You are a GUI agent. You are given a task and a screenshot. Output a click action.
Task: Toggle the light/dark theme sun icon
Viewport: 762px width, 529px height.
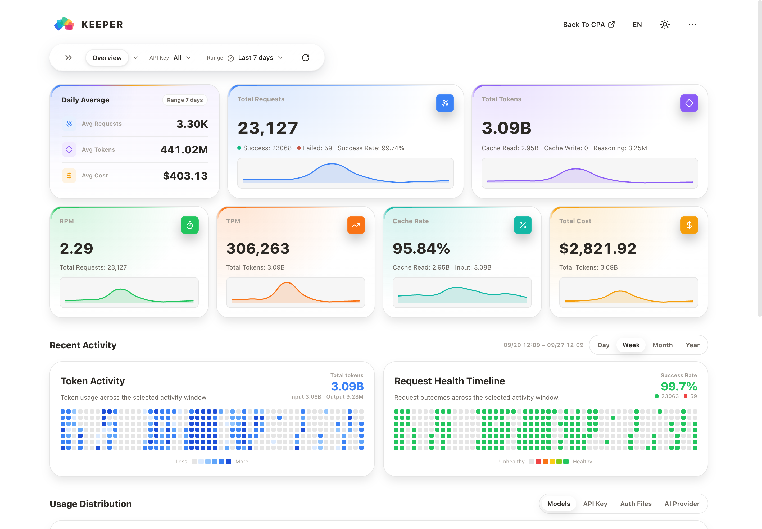[665, 25]
